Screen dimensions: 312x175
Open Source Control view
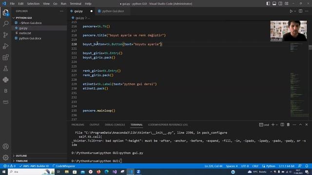tap(5, 35)
